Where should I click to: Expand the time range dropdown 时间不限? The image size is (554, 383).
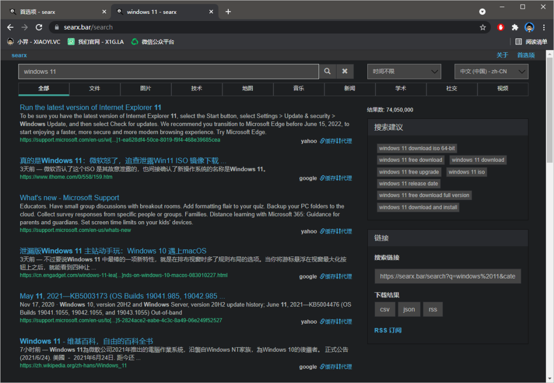404,72
